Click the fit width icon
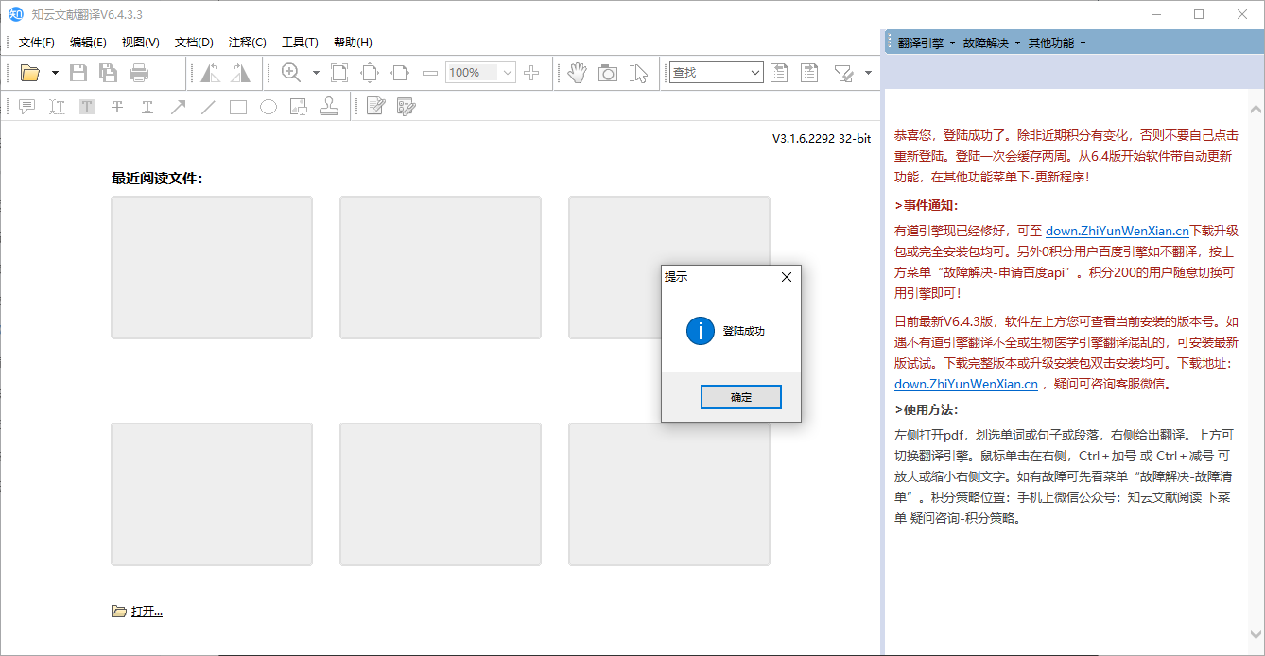The image size is (1265, 656). 400,73
